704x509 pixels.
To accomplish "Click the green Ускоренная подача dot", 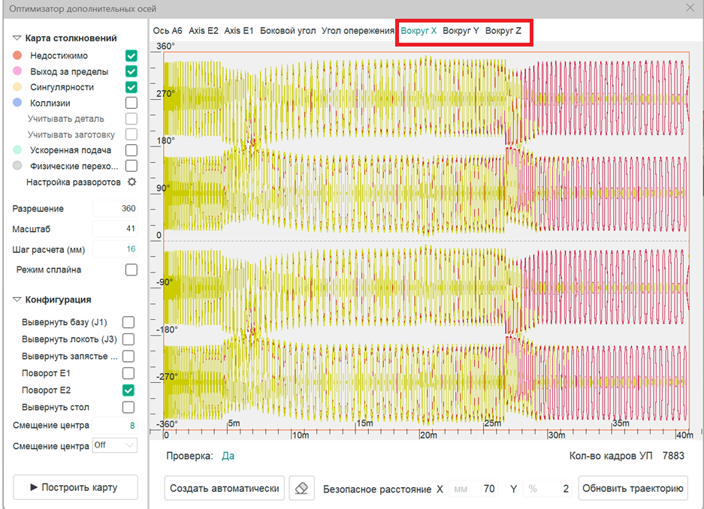I will tap(17, 150).
